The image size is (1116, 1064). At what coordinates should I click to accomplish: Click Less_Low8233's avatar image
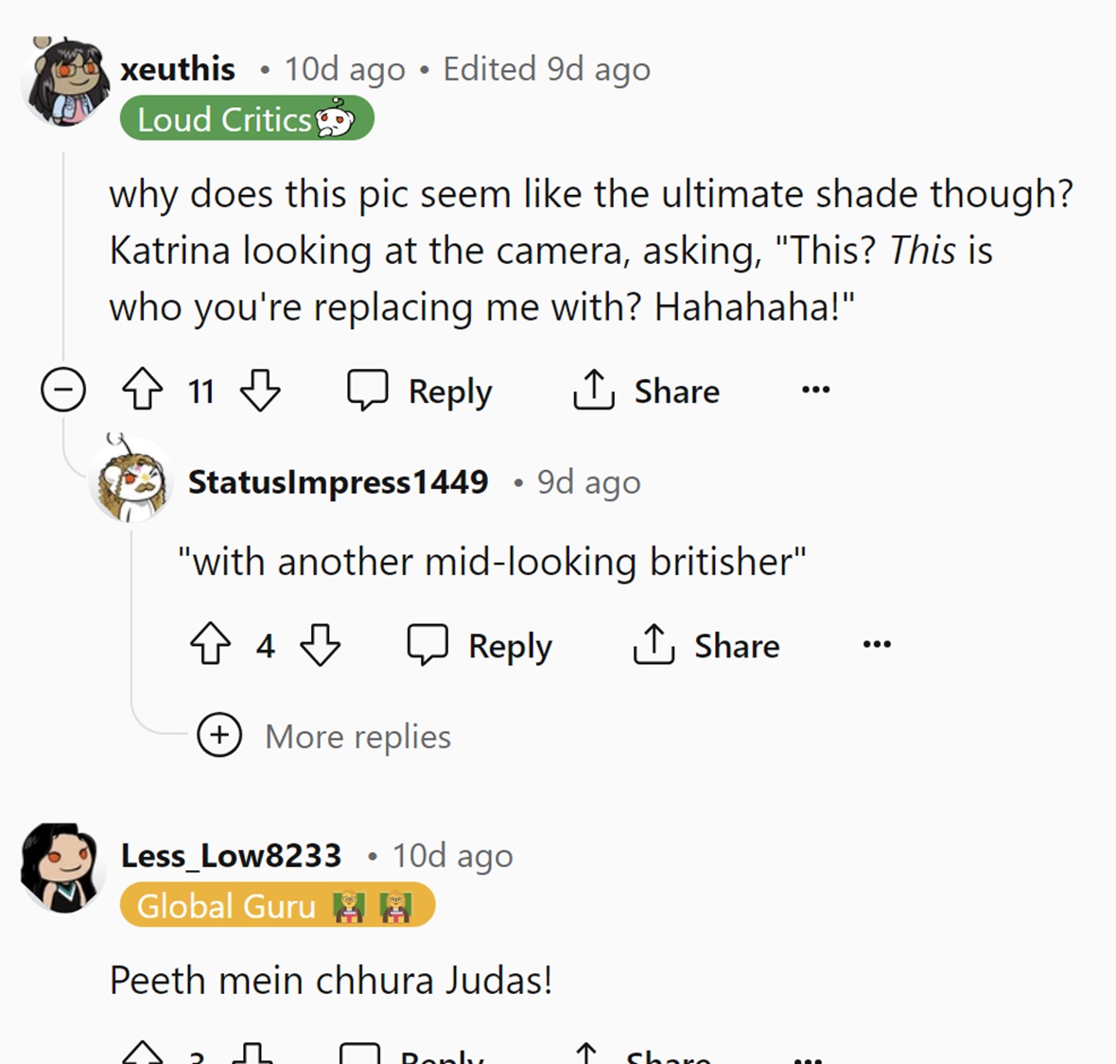pos(62,867)
